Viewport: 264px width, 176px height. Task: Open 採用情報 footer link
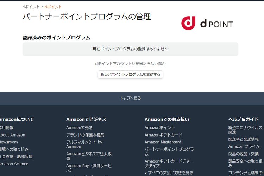[x=7, y=128]
